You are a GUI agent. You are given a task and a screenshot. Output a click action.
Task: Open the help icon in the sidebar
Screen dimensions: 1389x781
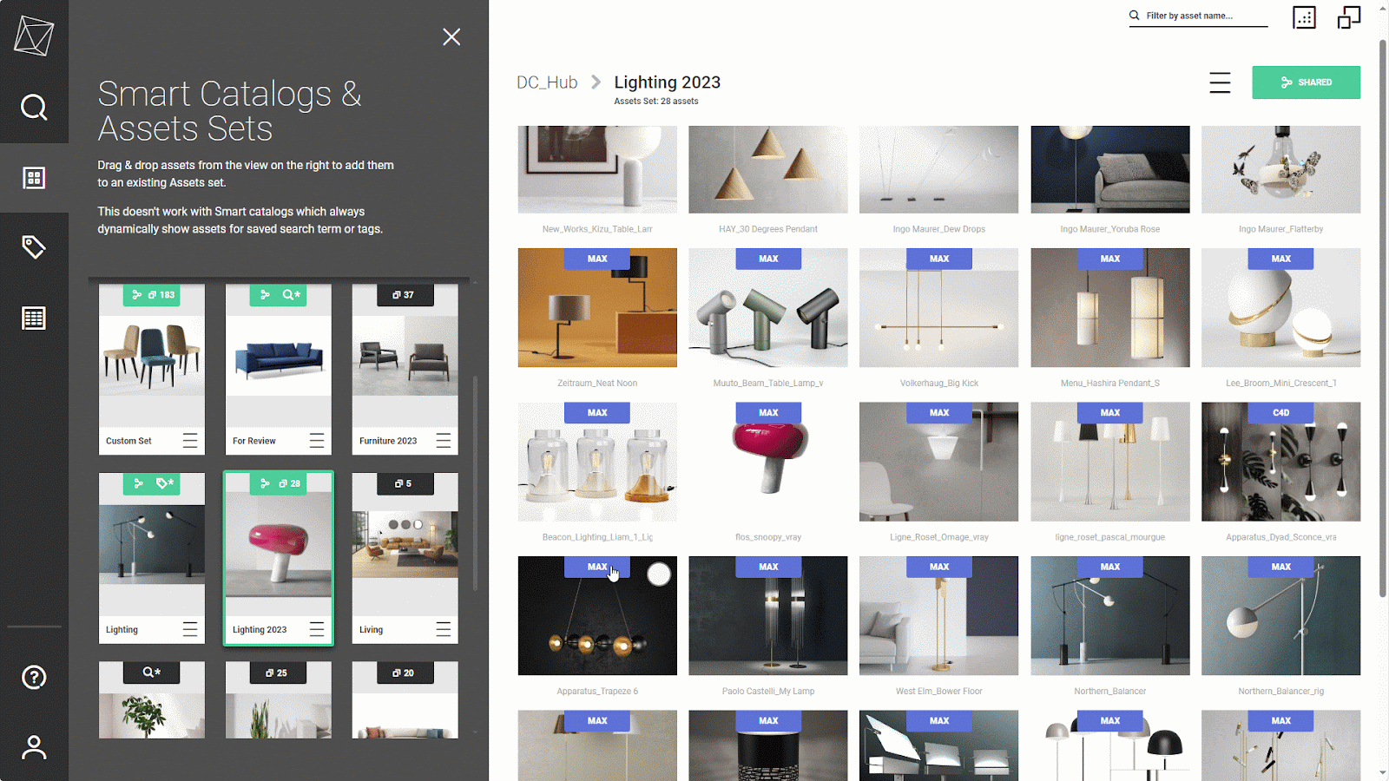[34, 677]
